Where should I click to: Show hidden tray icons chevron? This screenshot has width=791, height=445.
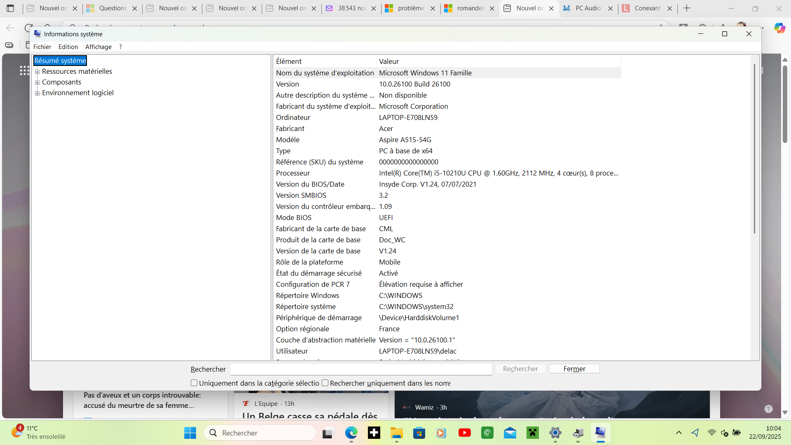click(679, 433)
